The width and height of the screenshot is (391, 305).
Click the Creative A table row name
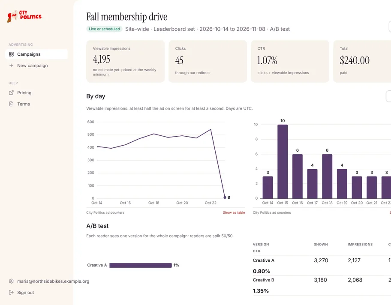tap(264, 260)
